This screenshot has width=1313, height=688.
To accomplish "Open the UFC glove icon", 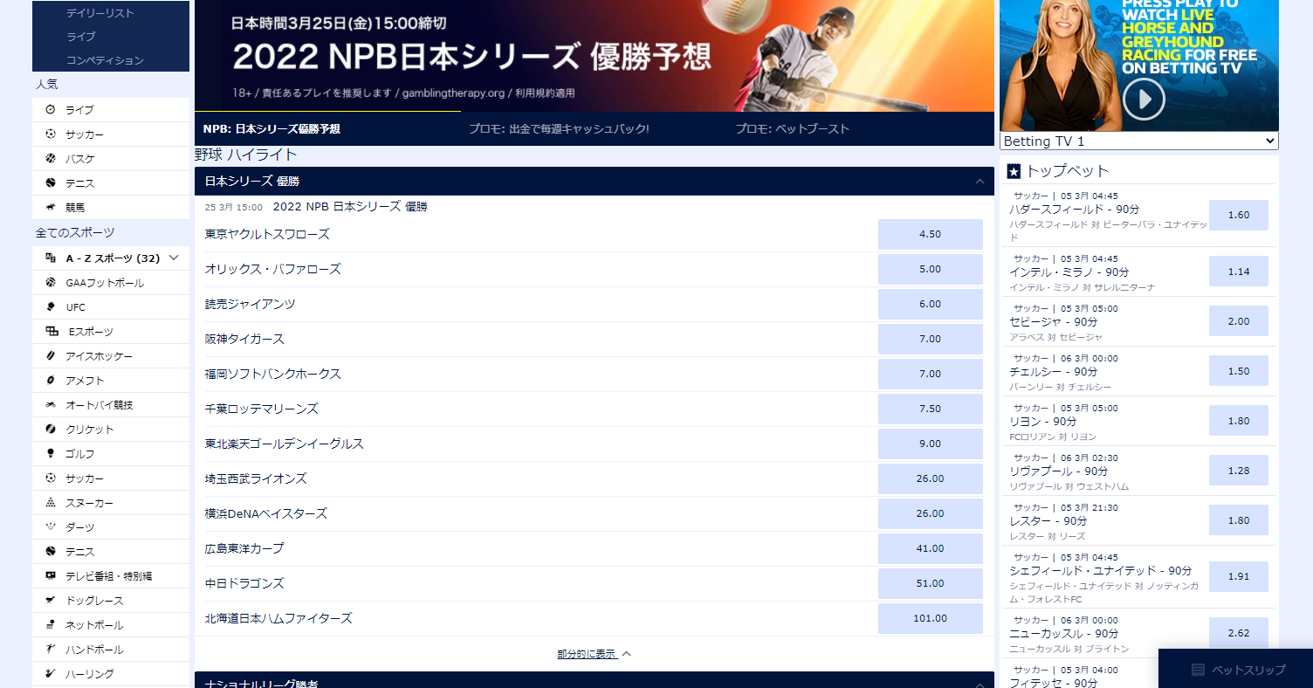I will (50, 307).
